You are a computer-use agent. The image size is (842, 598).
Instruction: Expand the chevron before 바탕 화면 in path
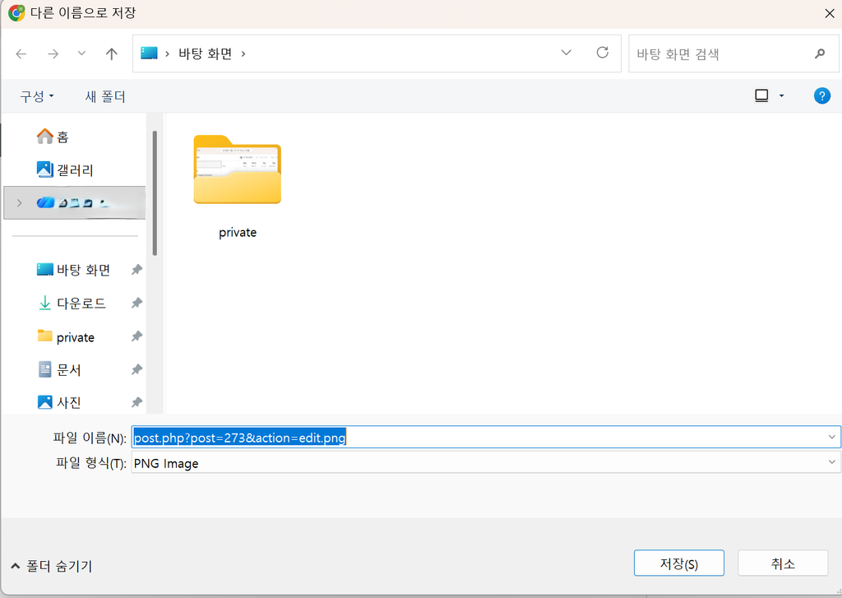(168, 53)
